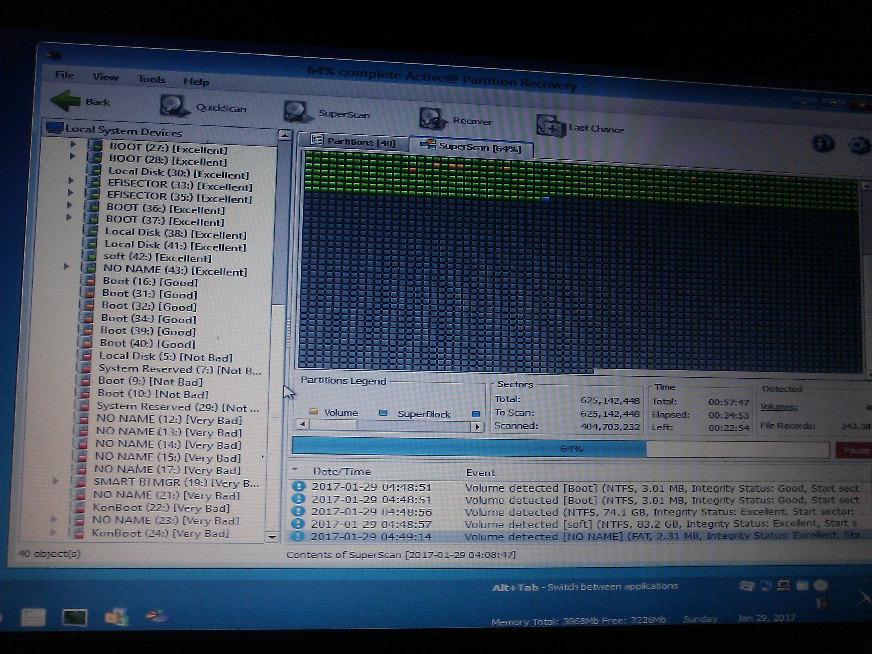872x654 pixels.
Task: Click the SuperScan toolbar icon
Action: 296,112
